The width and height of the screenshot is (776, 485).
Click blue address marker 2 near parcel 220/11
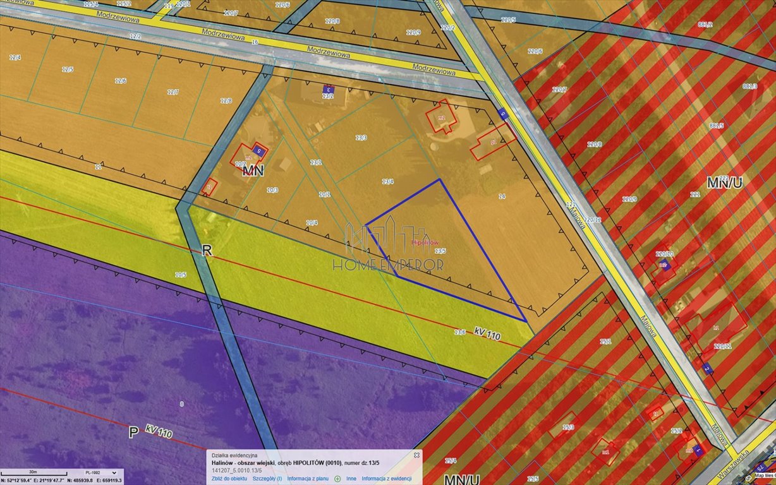point(707,369)
